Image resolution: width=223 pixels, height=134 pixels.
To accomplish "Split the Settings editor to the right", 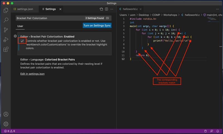I will (107, 9).
